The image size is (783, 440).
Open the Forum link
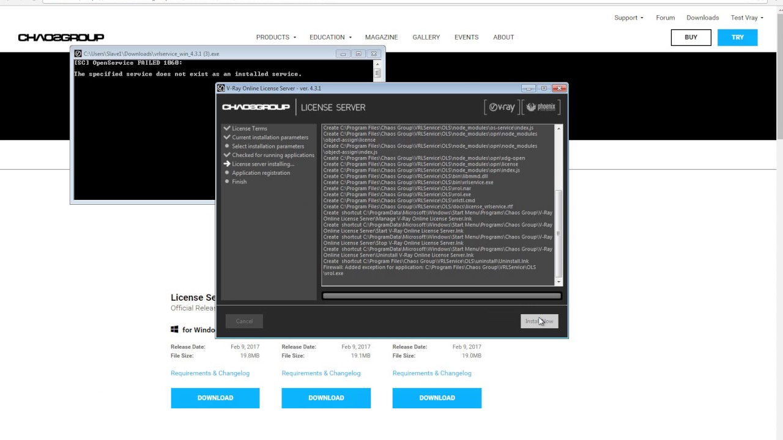point(665,18)
